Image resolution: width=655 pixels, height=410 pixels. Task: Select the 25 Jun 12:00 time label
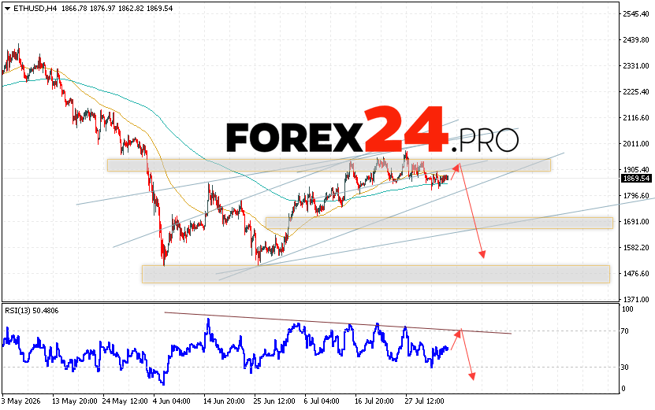(274, 401)
